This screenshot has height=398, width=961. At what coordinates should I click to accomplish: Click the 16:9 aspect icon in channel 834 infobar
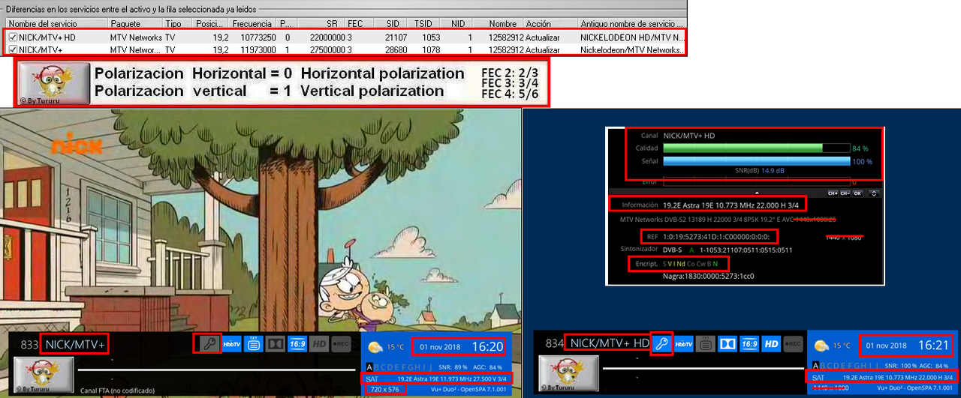point(749,344)
